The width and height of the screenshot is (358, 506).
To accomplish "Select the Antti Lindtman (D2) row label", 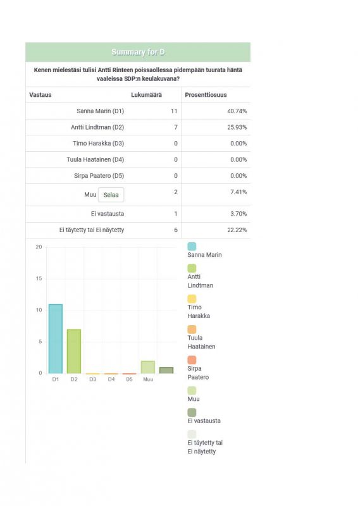I will pos(97,127).
